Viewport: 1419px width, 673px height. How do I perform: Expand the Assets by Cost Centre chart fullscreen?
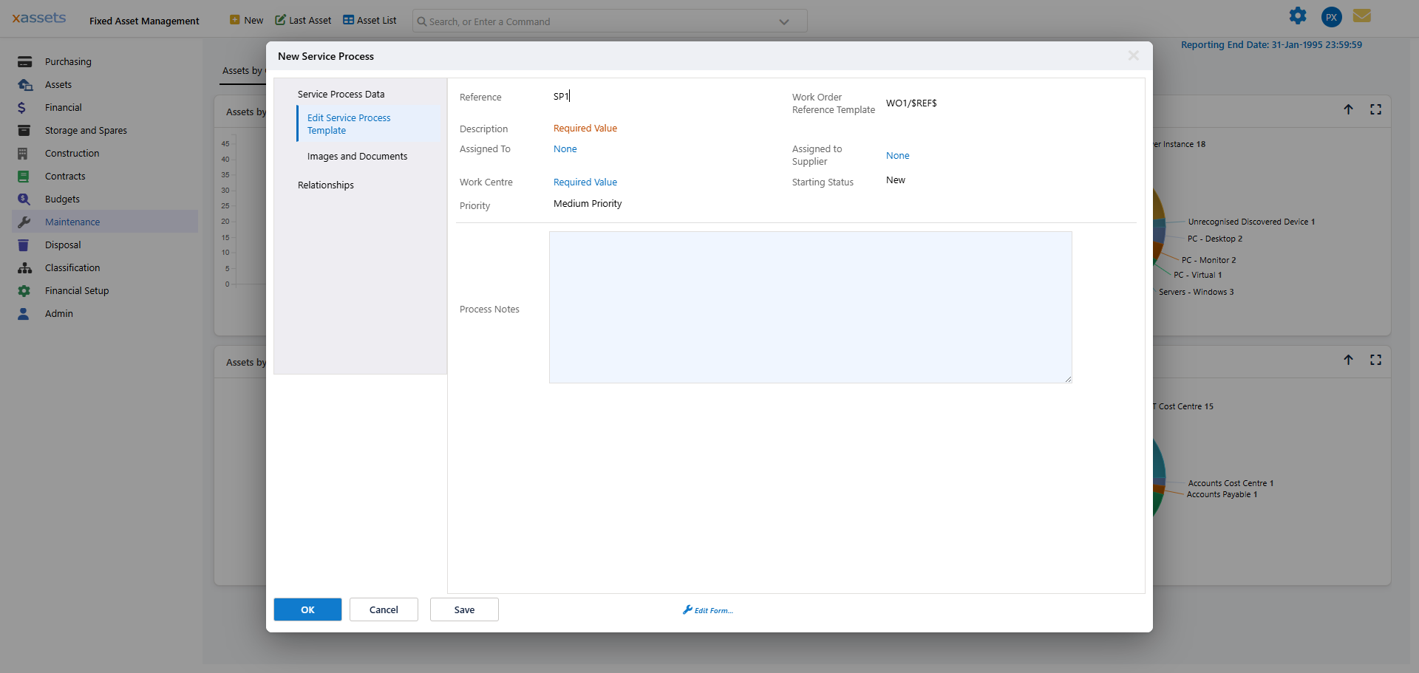click(x=1376, y=360)
